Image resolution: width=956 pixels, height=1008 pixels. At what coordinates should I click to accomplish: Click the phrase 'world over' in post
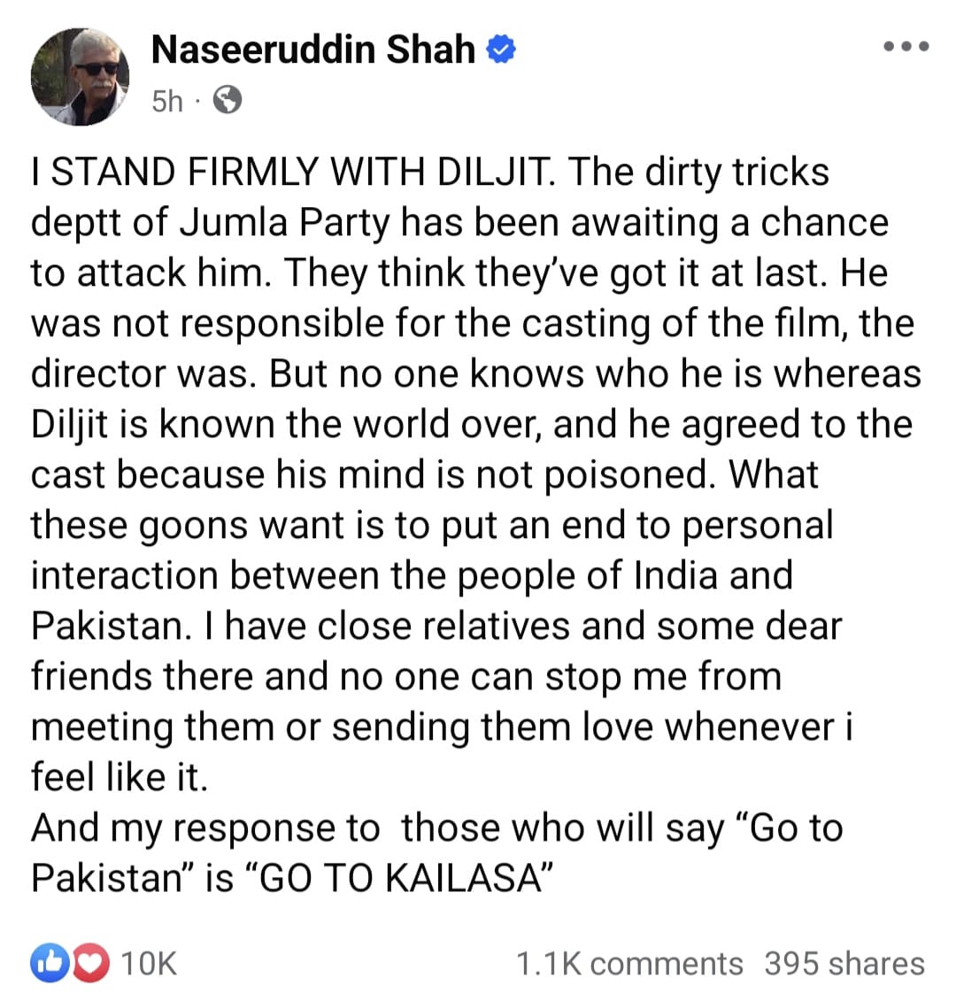click(446, 424)
